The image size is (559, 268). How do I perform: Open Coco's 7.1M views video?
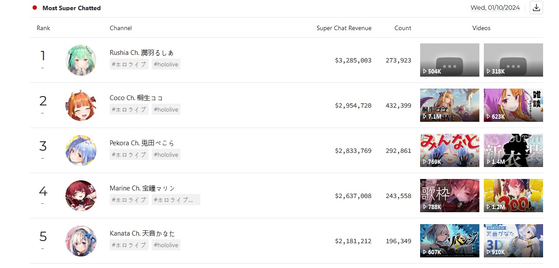click(449, 105)
